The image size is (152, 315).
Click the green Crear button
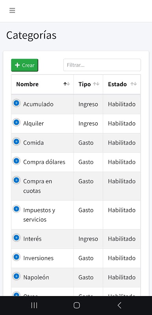tap(24, 65)
